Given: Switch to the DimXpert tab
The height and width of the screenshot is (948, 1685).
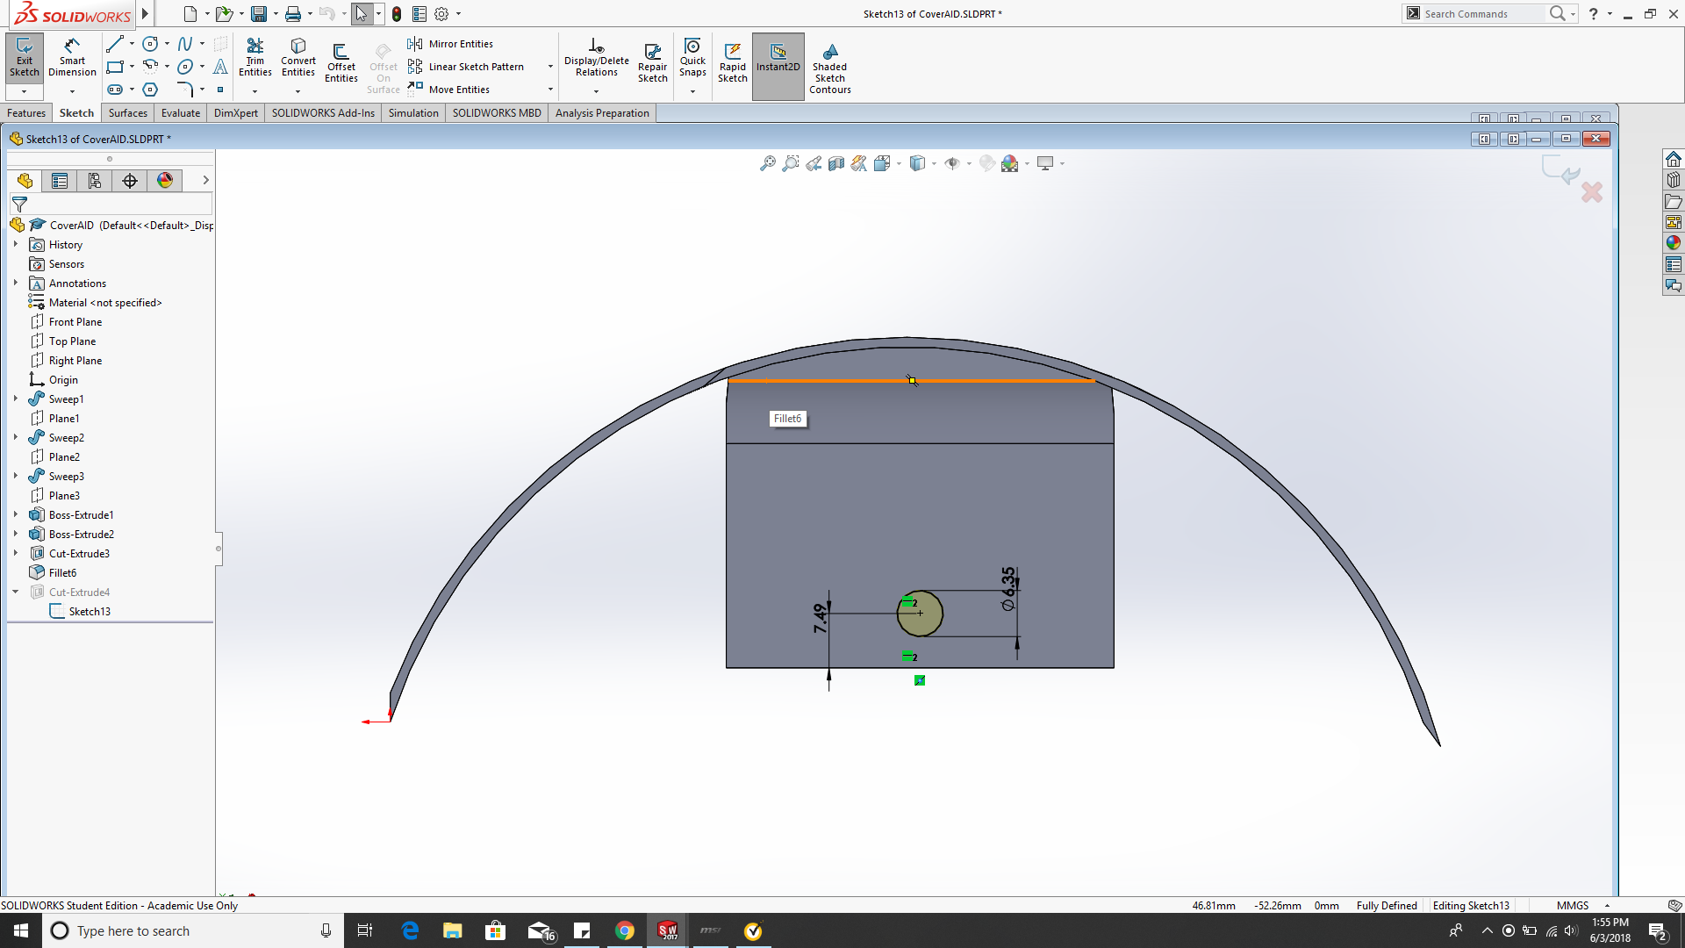Looking at the screenshot, I should point(236,113).
